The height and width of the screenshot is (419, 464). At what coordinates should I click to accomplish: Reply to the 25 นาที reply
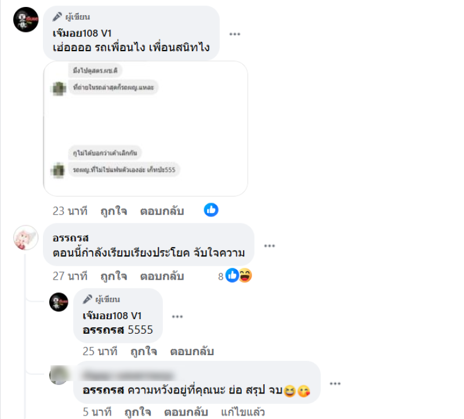click(x=192, y=352)
